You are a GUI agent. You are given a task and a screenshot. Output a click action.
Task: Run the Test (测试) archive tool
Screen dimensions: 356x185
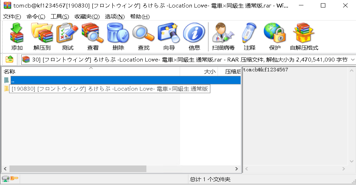(67, 37)
